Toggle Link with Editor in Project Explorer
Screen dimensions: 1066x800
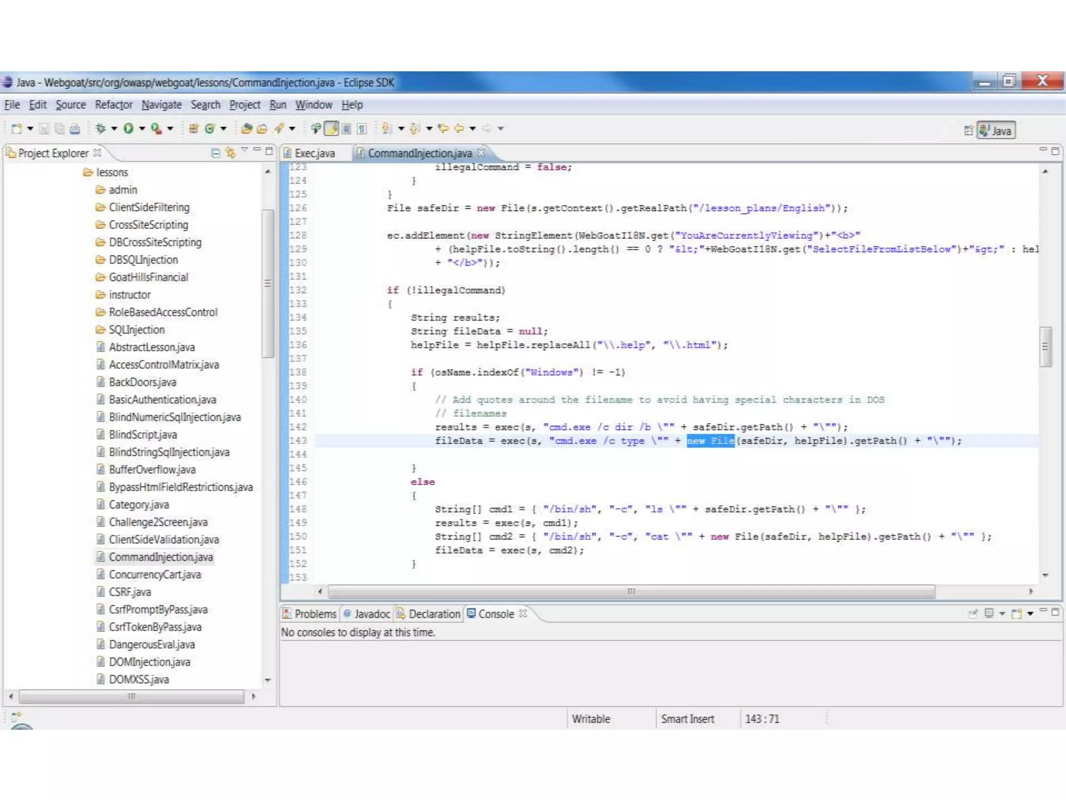pos(230,153)
